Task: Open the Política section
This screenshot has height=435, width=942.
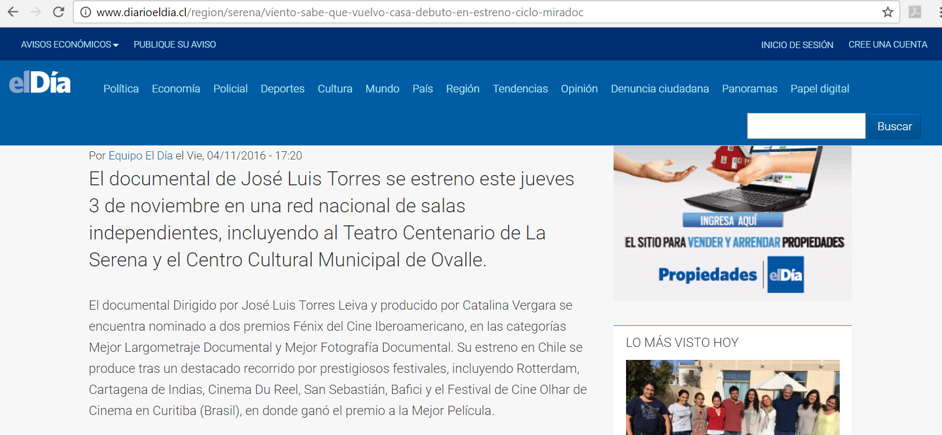Action: (121, 89)
